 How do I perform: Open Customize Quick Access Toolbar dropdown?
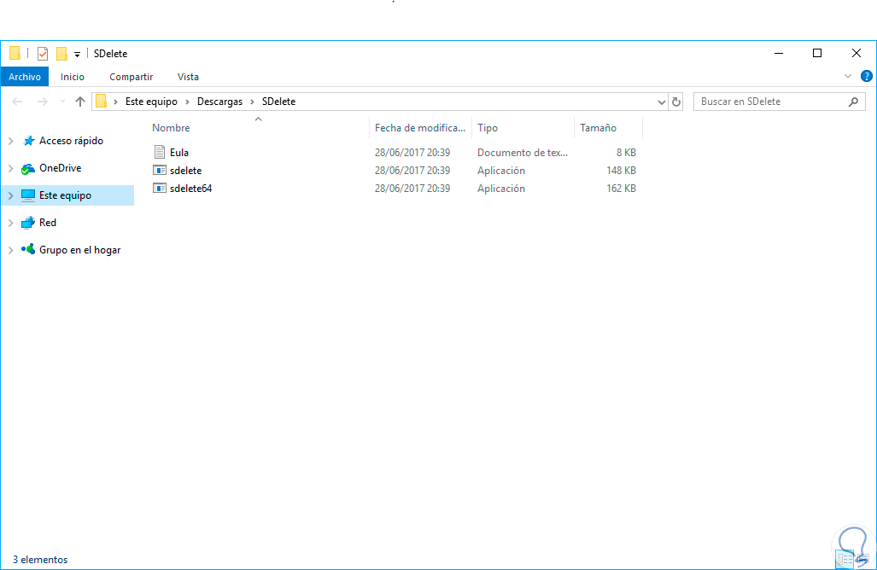tap(77, 55)
